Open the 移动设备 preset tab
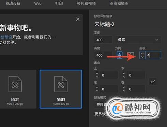 click(13, 3)
